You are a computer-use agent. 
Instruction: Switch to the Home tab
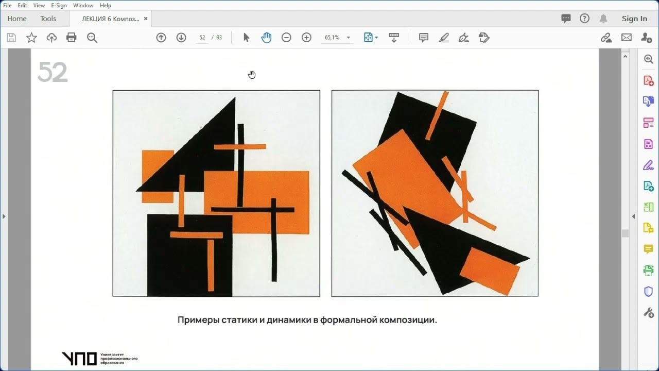[17, 19]
